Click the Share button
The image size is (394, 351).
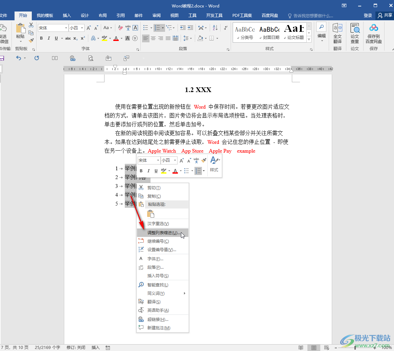pos(385,16)
